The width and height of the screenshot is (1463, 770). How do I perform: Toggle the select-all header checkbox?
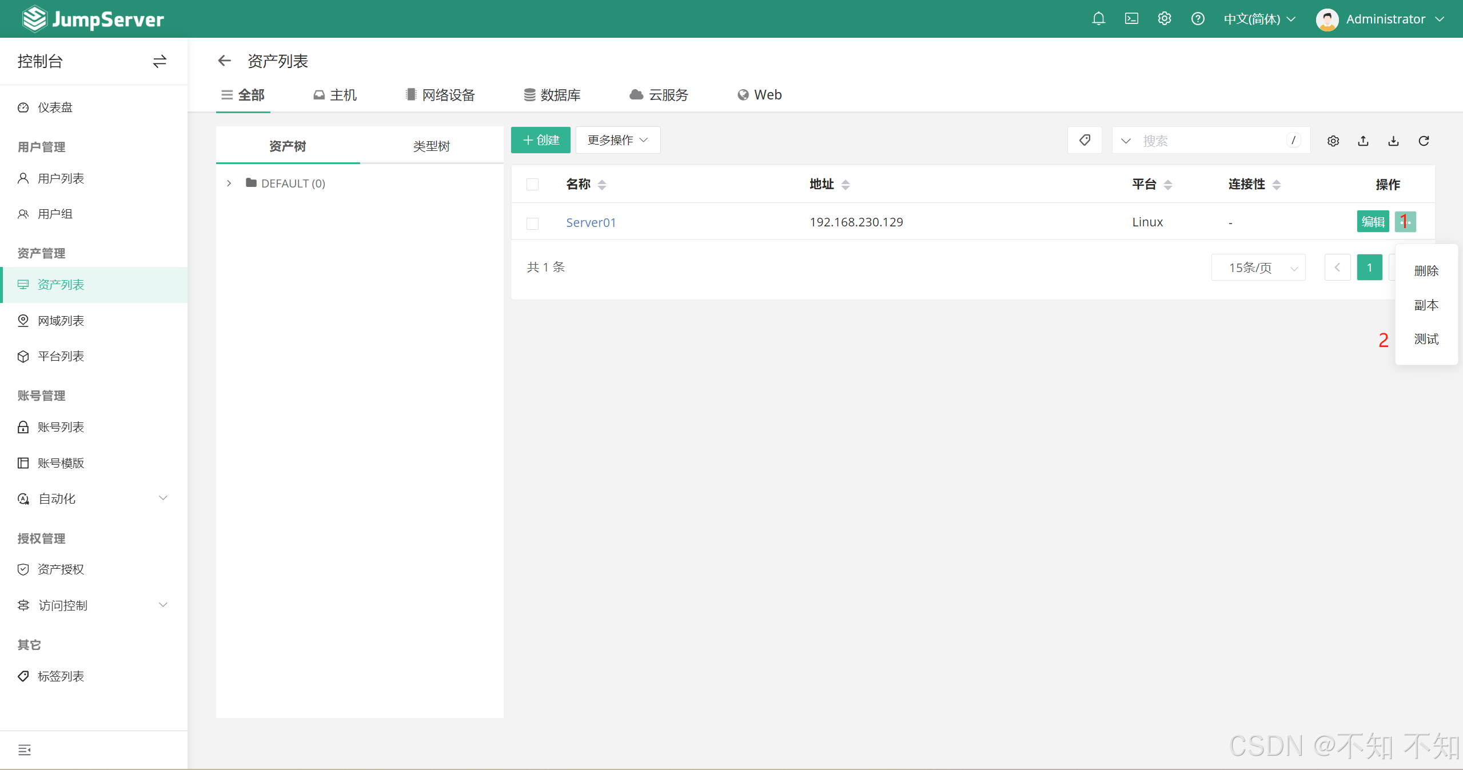[x=532, y=185]
